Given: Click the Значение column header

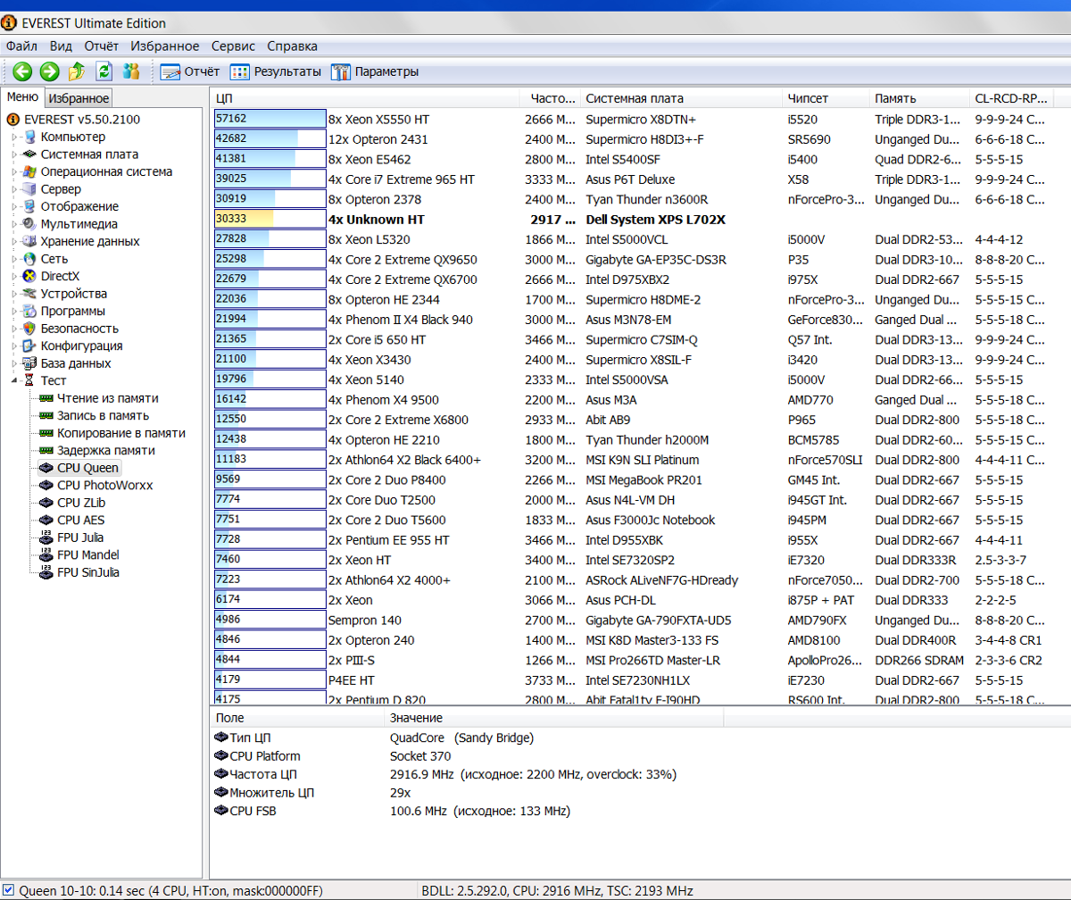Looking at the screenshot, I should coord(553,718).
